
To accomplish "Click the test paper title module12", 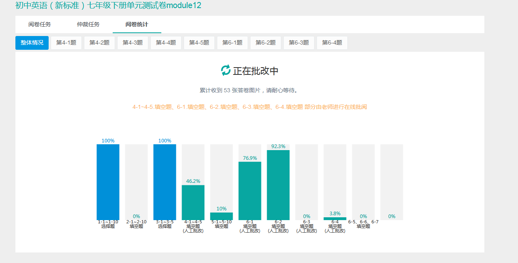I will tap(108, 5).
